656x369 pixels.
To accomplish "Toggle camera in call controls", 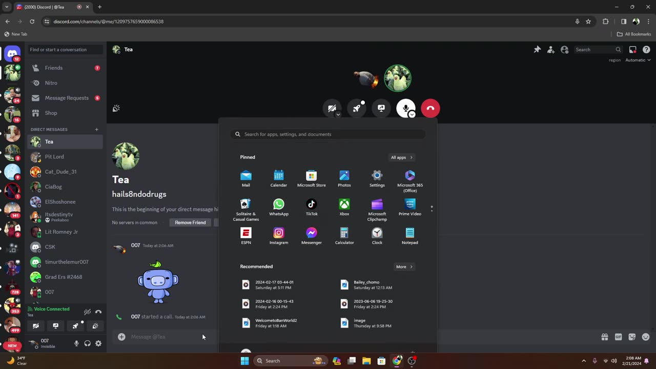I will pos(332,108).
